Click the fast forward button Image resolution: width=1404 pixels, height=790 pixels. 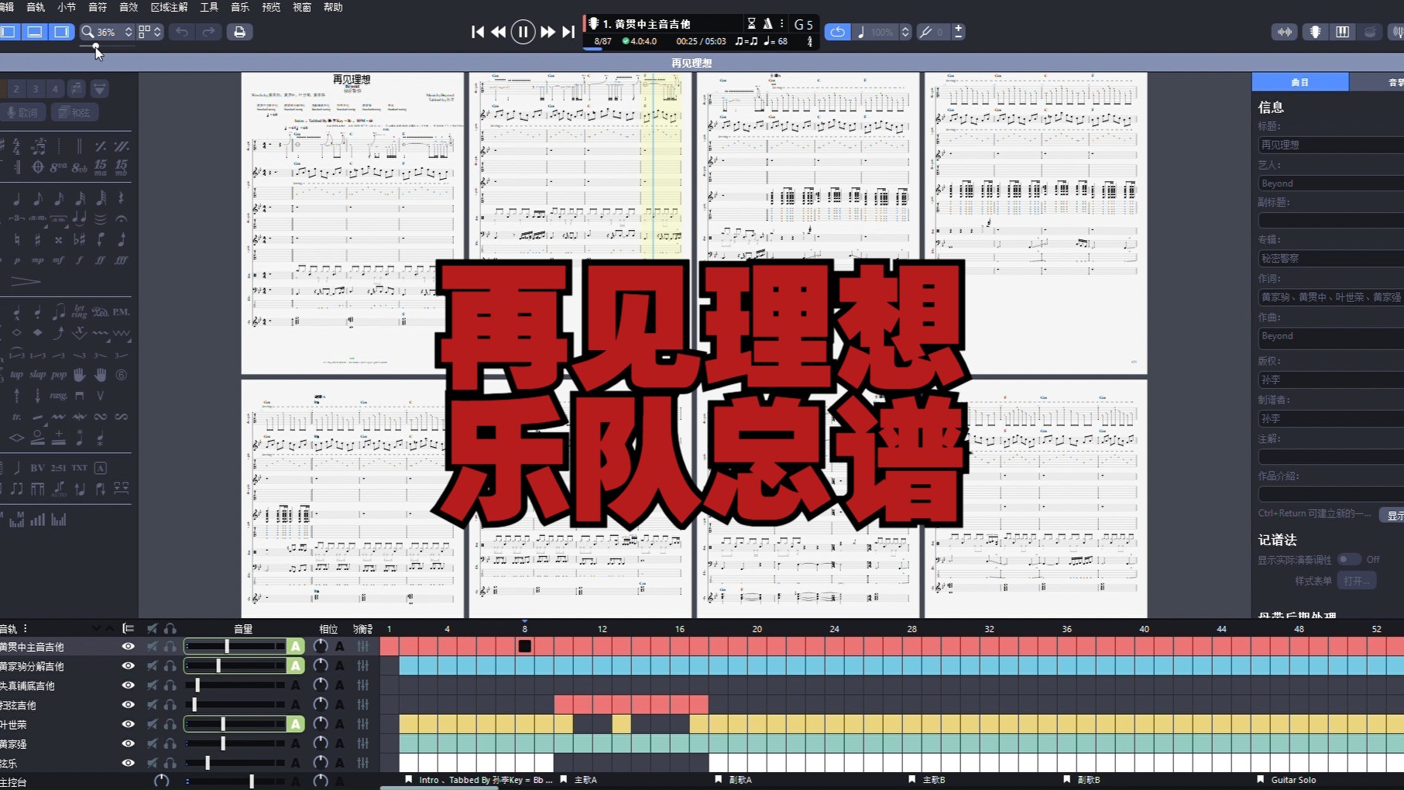(548, 32)
